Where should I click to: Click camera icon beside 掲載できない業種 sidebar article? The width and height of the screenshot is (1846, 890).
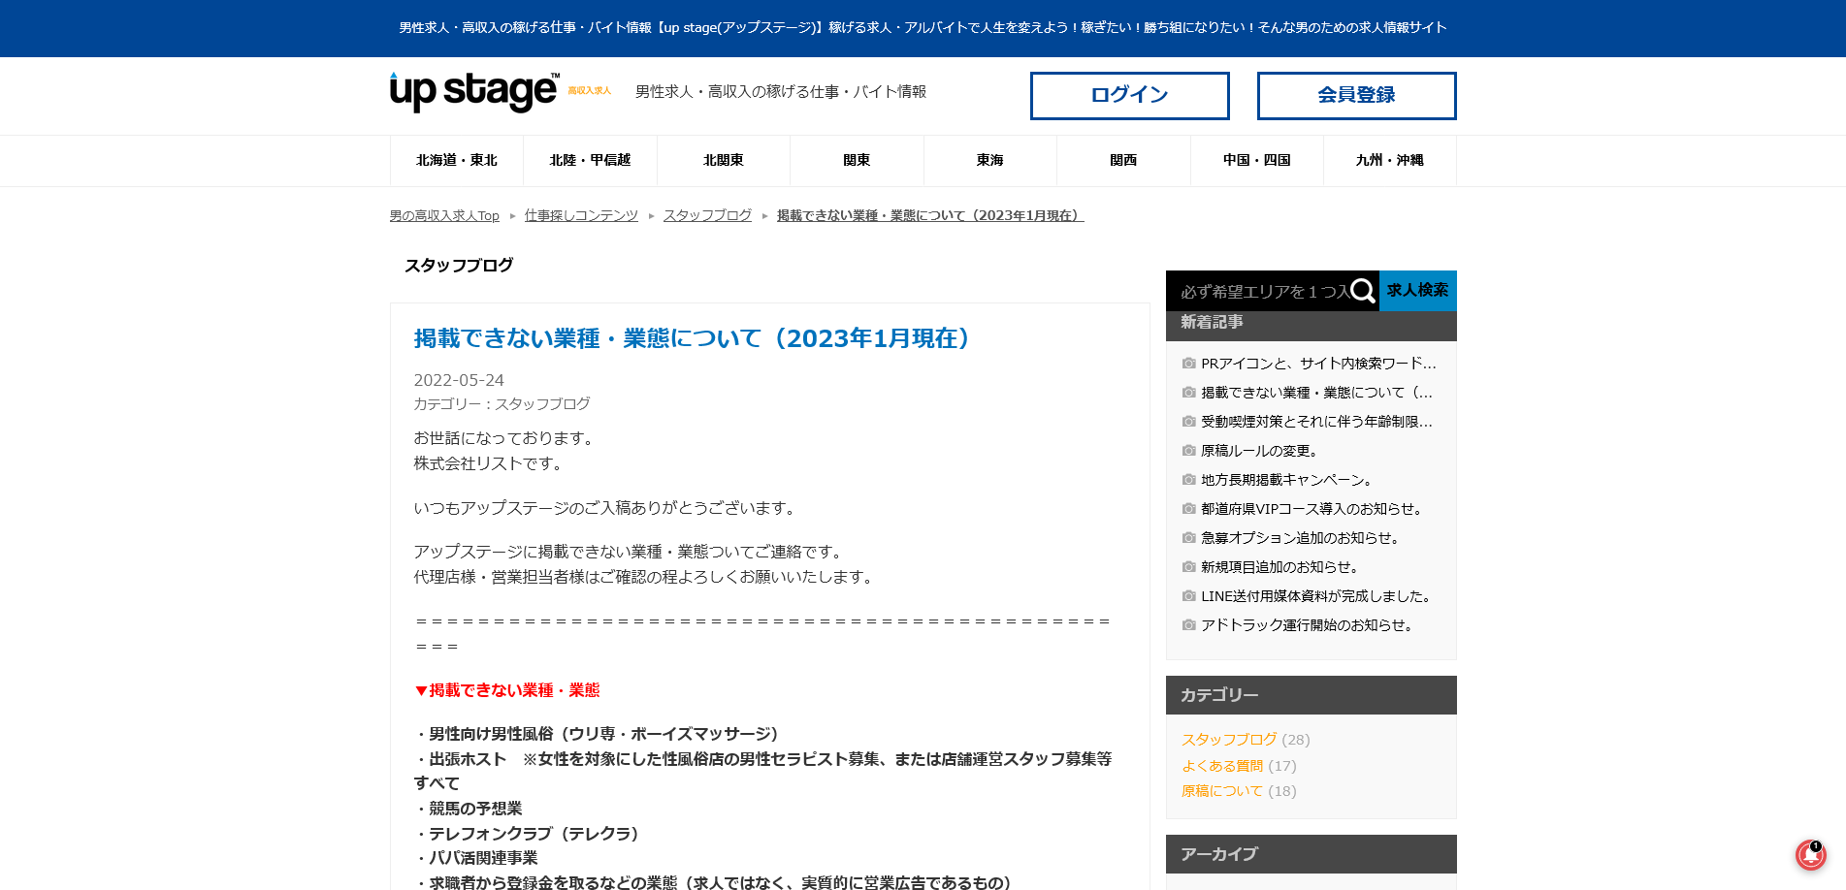1188,393
